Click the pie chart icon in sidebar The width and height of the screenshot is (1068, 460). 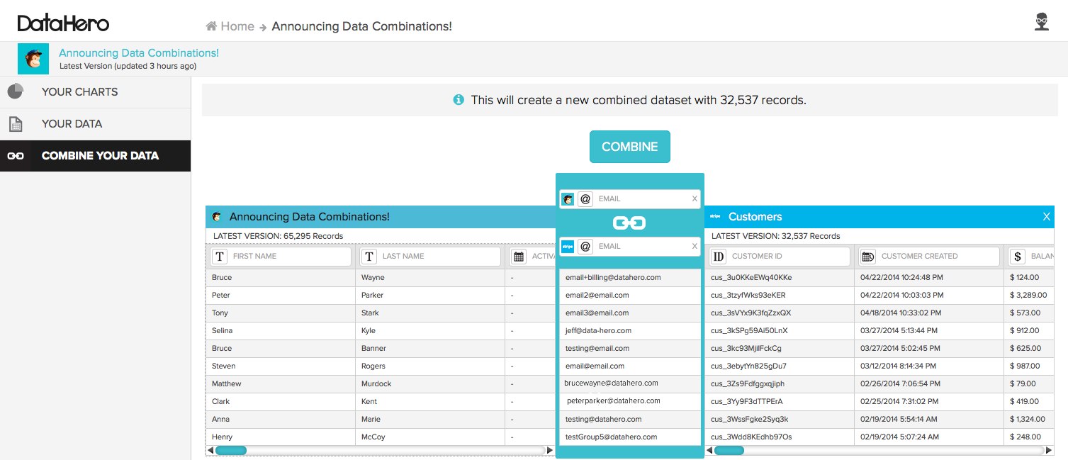tap(16, 91)
